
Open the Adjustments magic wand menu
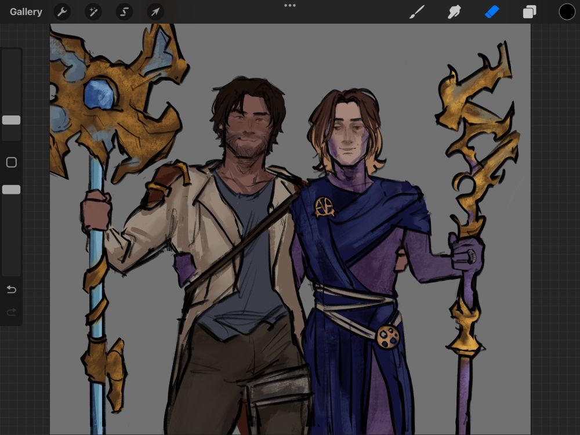tap(93, 12)
